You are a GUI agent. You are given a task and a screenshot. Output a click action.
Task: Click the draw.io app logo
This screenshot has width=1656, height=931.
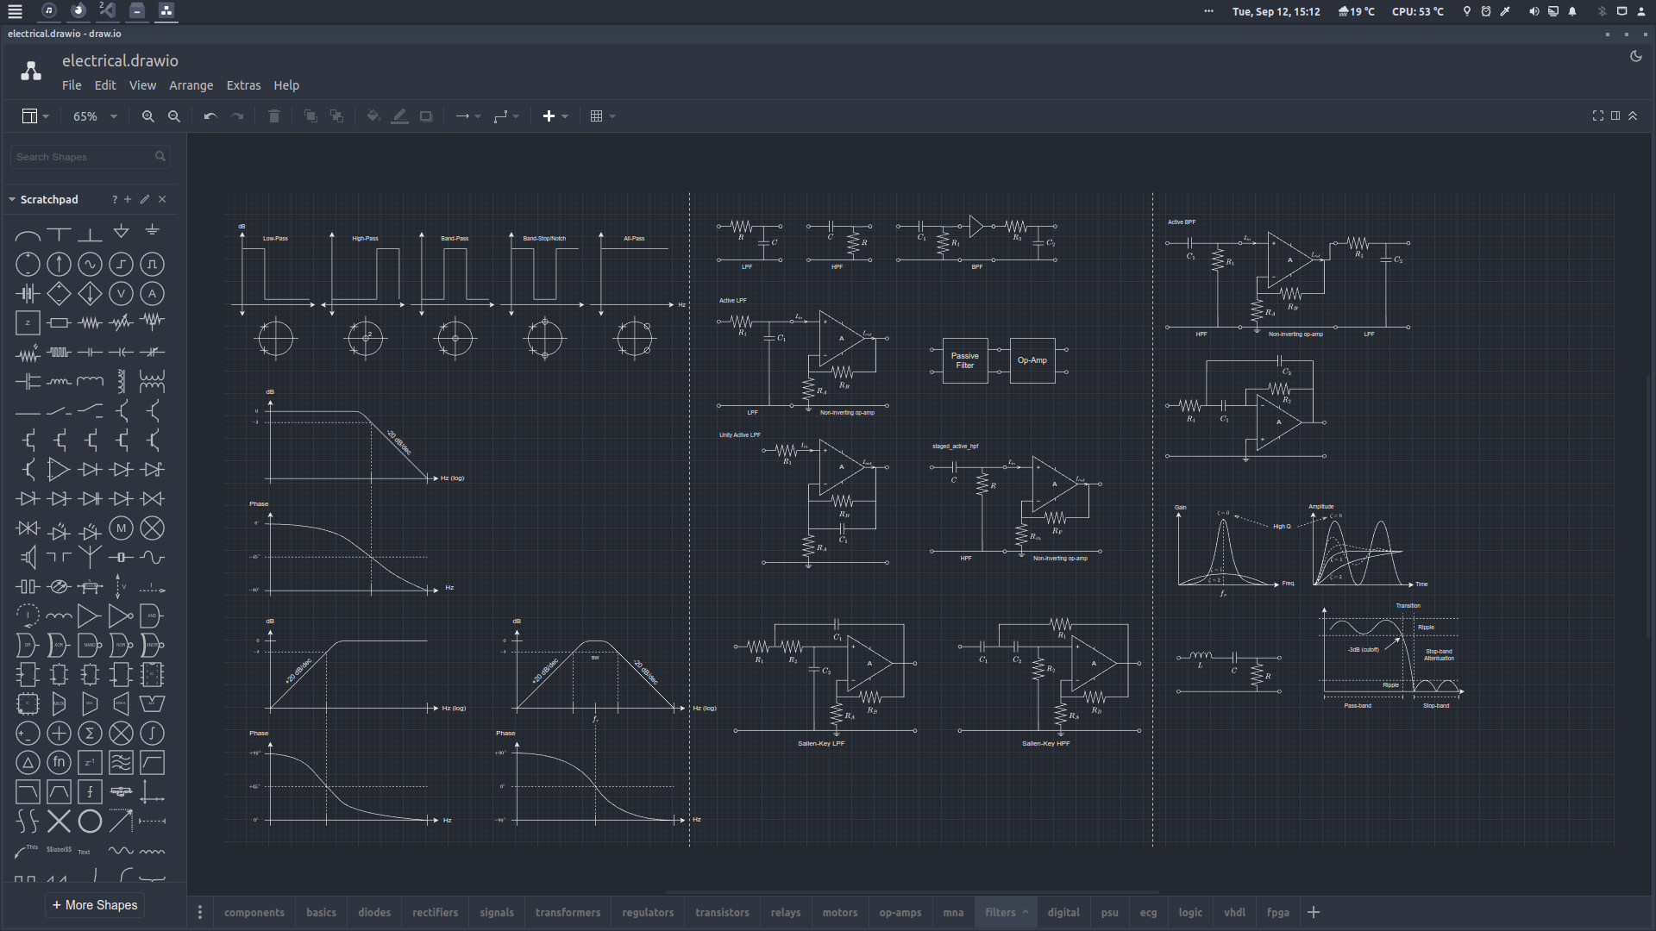point(31,72)
